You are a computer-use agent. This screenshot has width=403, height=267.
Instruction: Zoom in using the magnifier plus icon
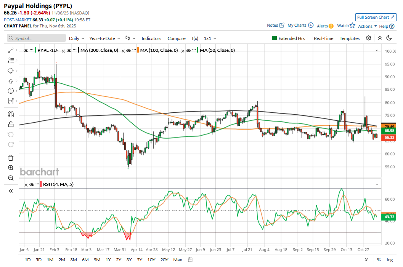tap(11, 168)
